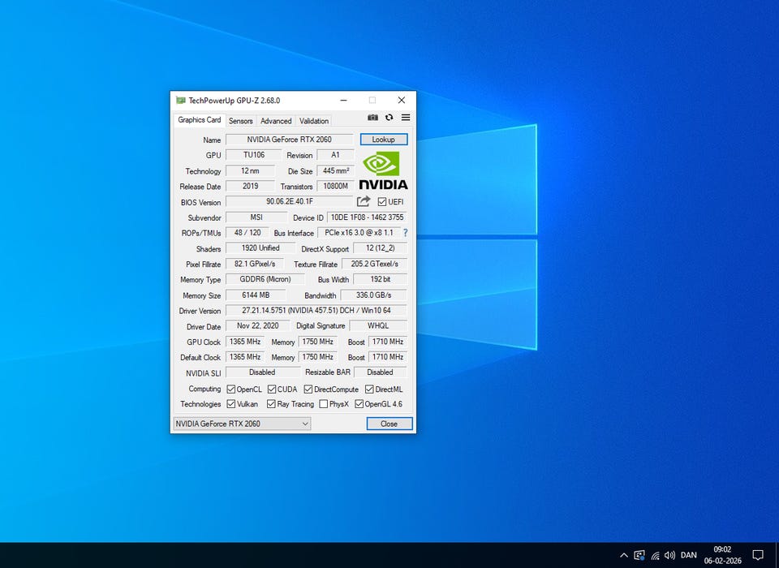Click the screenshot camera icon

372,118
